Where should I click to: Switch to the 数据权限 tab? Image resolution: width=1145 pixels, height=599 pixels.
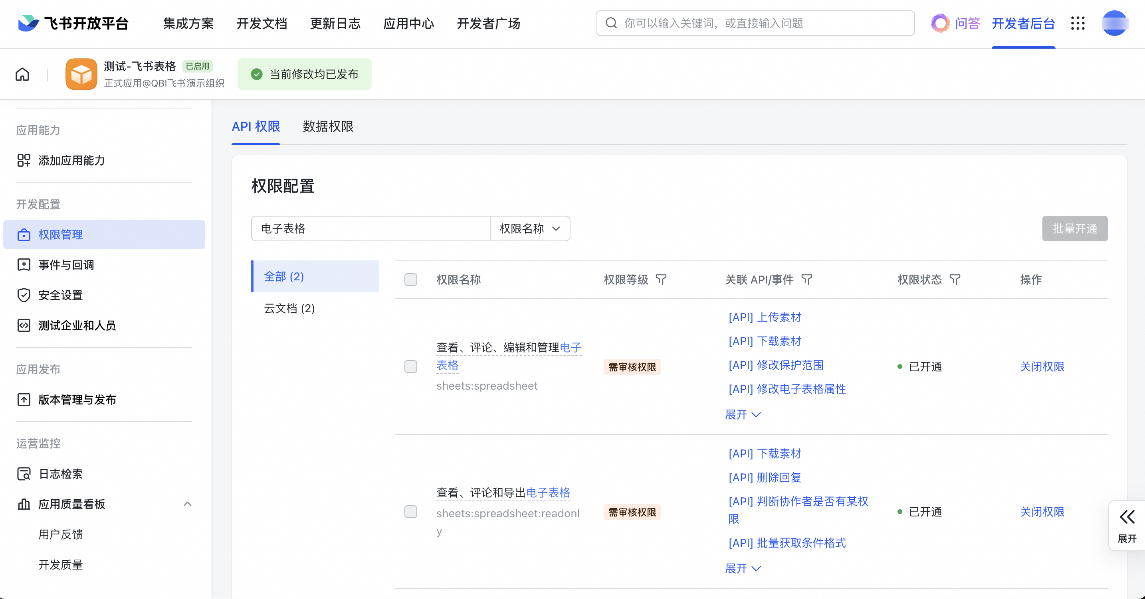click(328, 126)
